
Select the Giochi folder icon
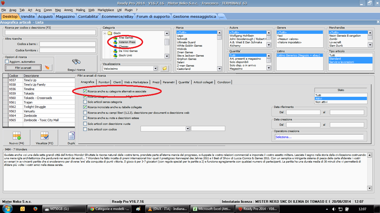[x=110, y=33]
